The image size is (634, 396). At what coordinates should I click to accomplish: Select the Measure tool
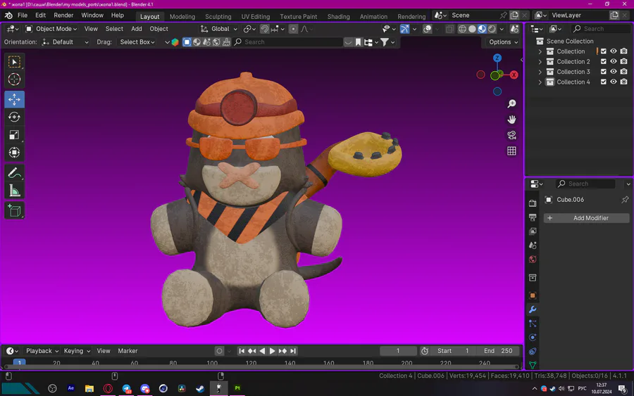coord(14,191)
